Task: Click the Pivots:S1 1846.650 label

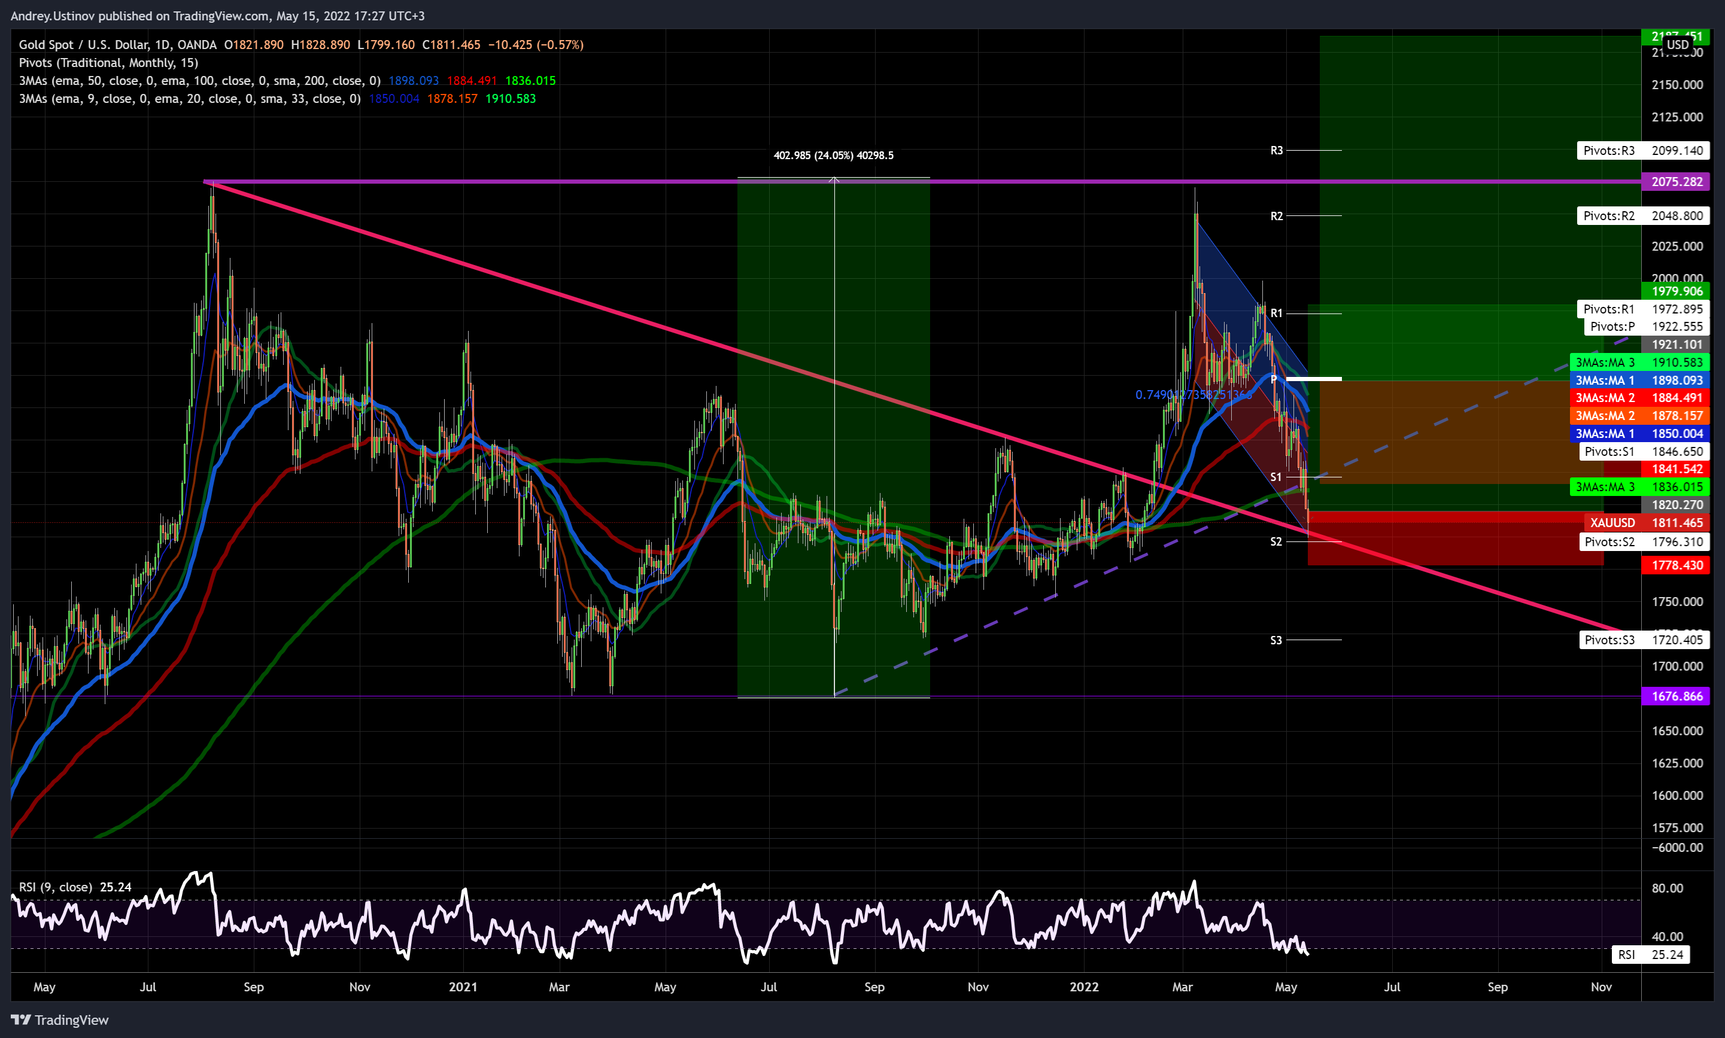Action: [x=1644, y=452]
